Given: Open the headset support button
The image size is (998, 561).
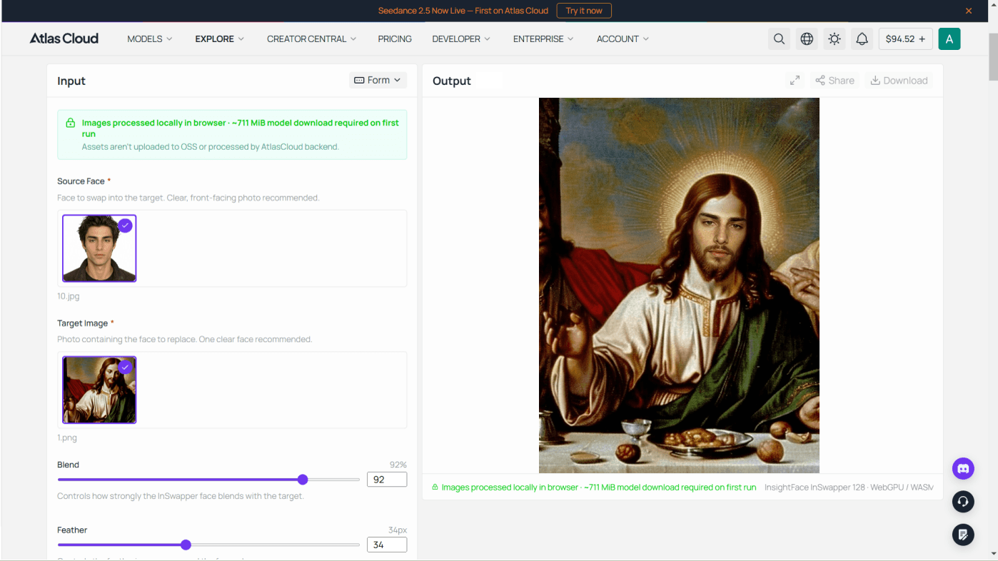Looking at the screenshot, I should (963, 502).
